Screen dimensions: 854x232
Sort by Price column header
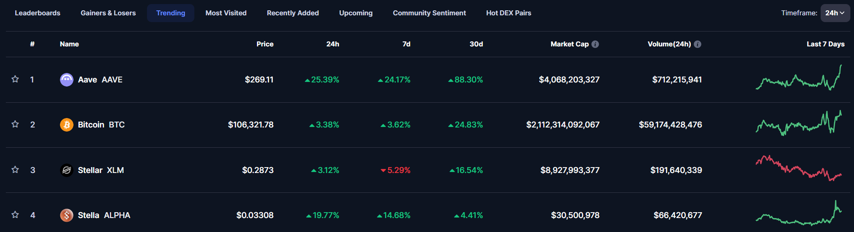point(265,44)
